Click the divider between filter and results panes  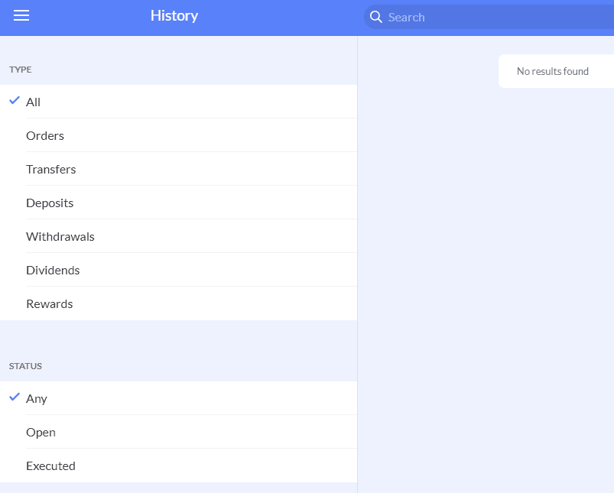click(357, 264)
